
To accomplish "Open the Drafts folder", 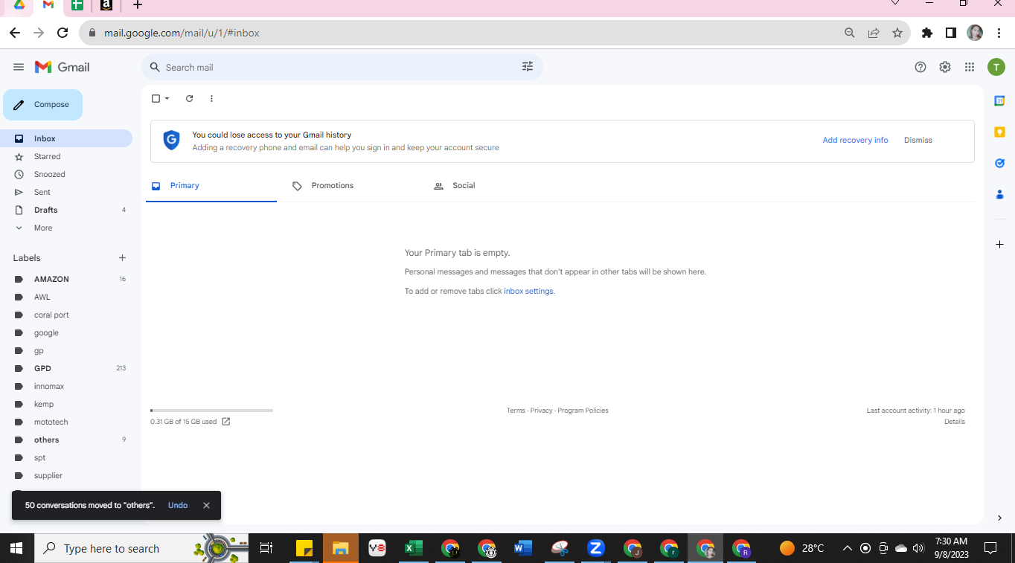I will pos(66,210).
